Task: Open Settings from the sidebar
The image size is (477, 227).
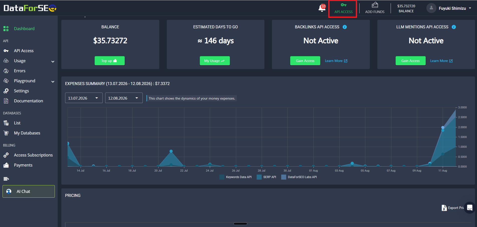Action: (x=21, y=91)
